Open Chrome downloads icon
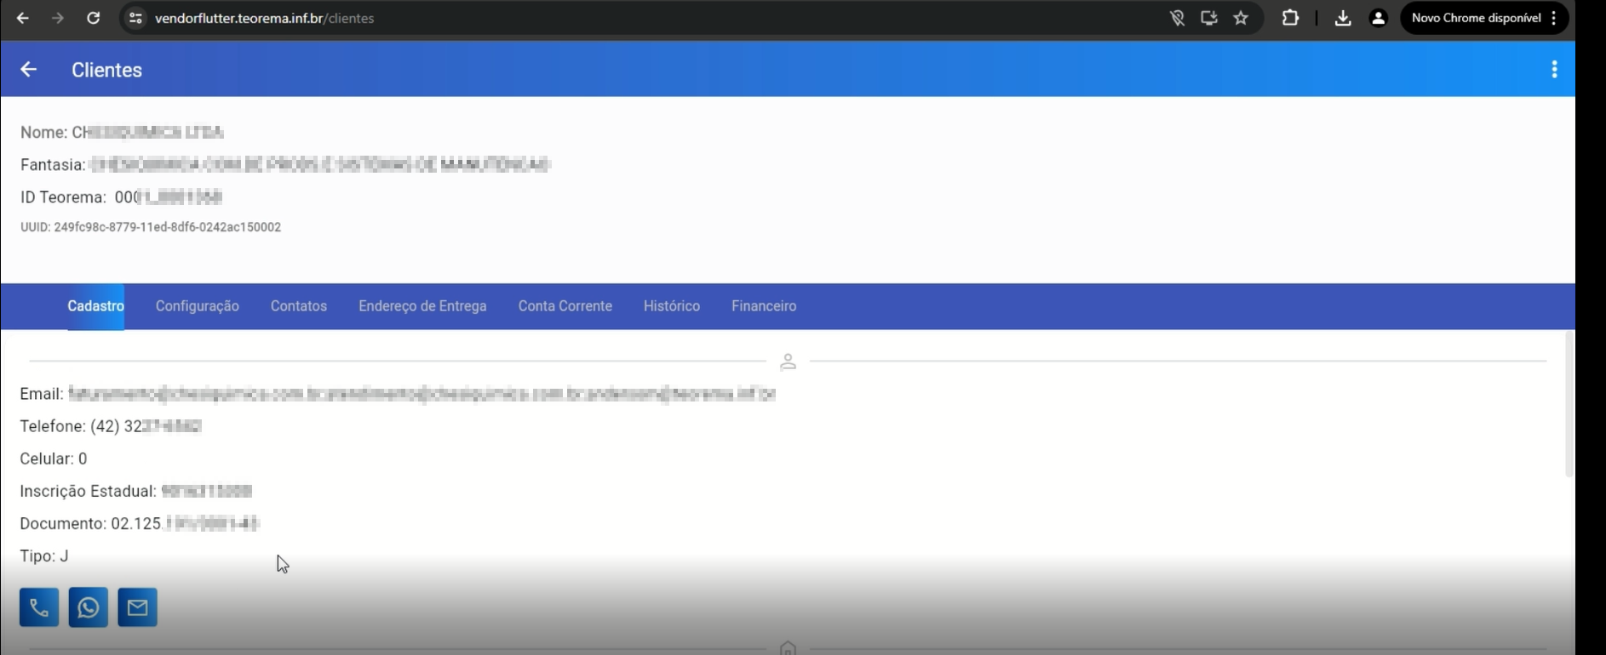Image resolution: width=1606 pixels, height=655 pixels. tap(1343, 18)
